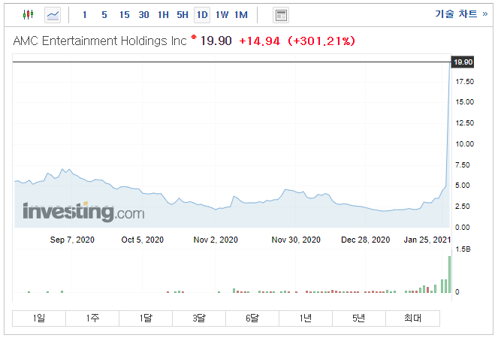498x338 pixels.
Task: Choose the 5H interval
Action: [183, 15]
